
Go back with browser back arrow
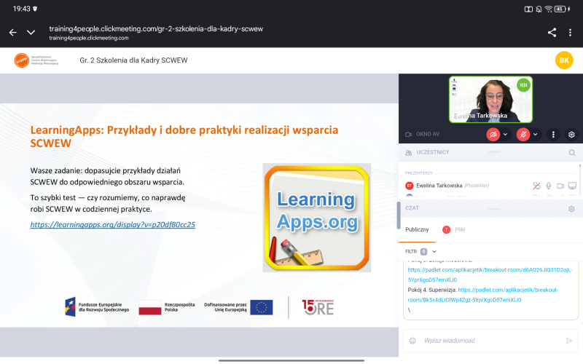click(x=12, y=33)
